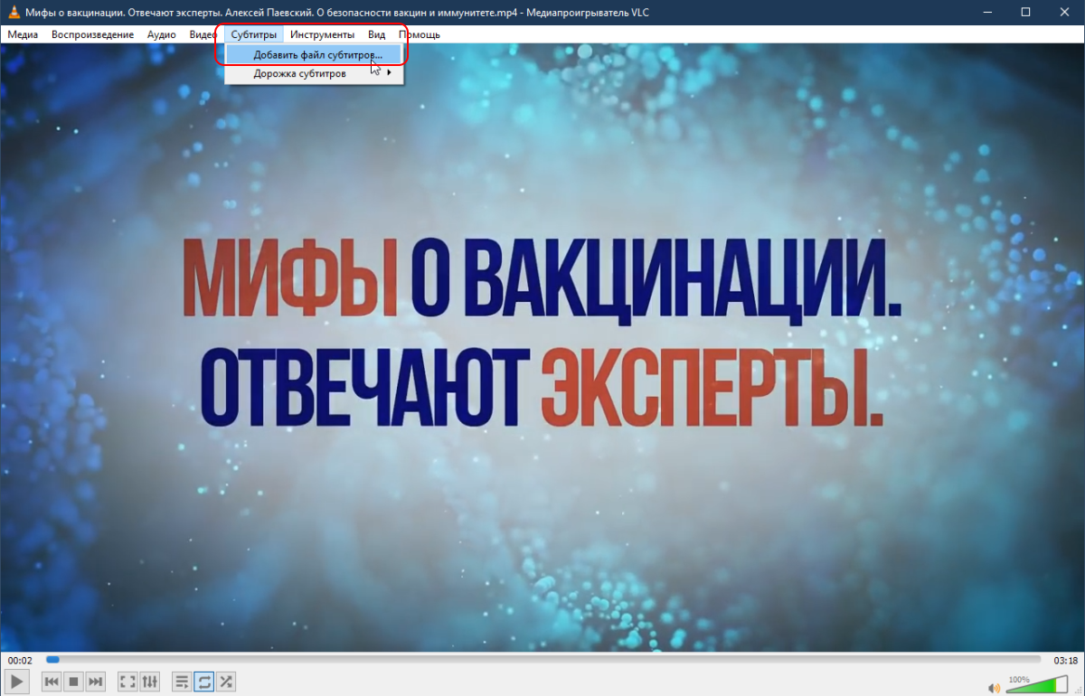The height and width of the screenshot is (696, 1085).
Task: Toggle random shuffle playback
Action: [x=226, y=681]
